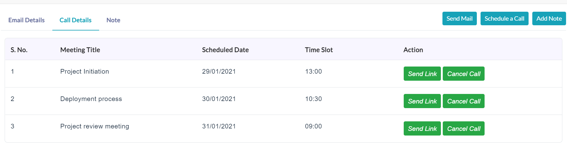Click the 13:00 time slot cell
Image resolution: width=567 pixels, height=150 pixels.
point(313,71)
